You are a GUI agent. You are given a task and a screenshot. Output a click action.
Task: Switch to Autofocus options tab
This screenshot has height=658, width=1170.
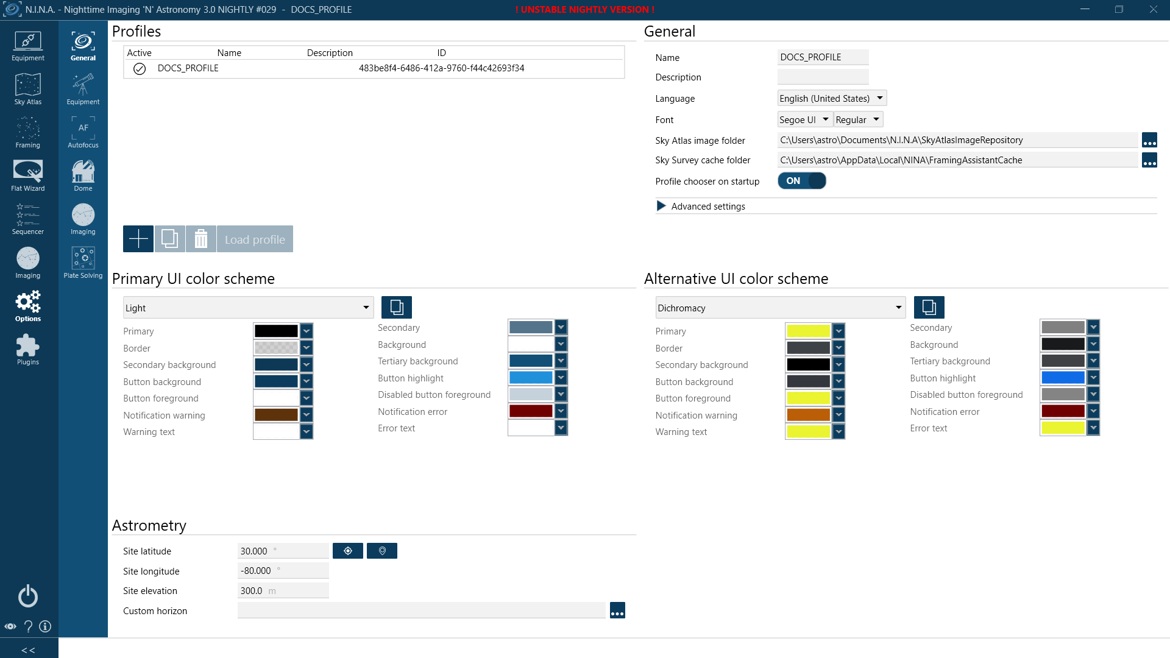[x=83, y=133]
